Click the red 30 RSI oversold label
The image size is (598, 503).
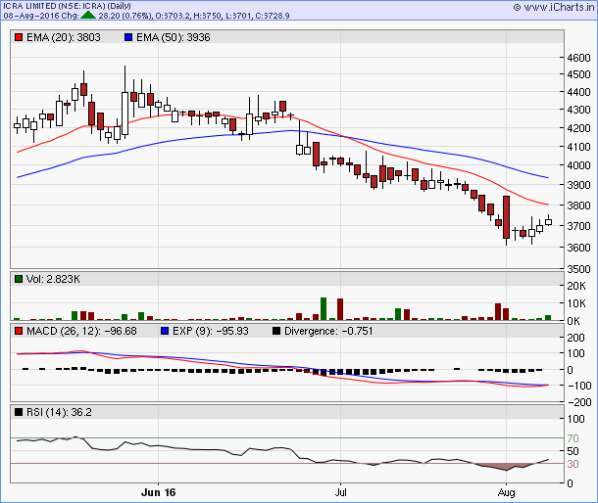pyautogui.click(x=573, y=464)
